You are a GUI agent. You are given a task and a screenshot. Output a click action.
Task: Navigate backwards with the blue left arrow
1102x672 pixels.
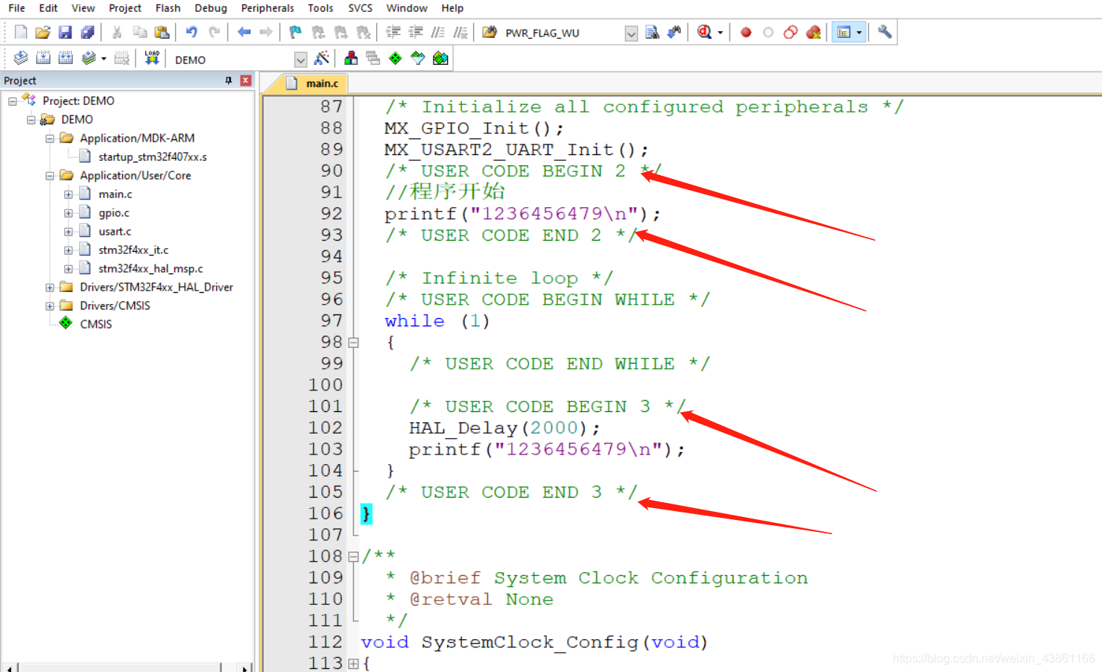point(244,32)
